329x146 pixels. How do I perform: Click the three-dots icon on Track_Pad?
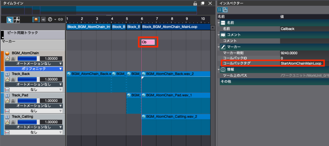click(7, 111)
